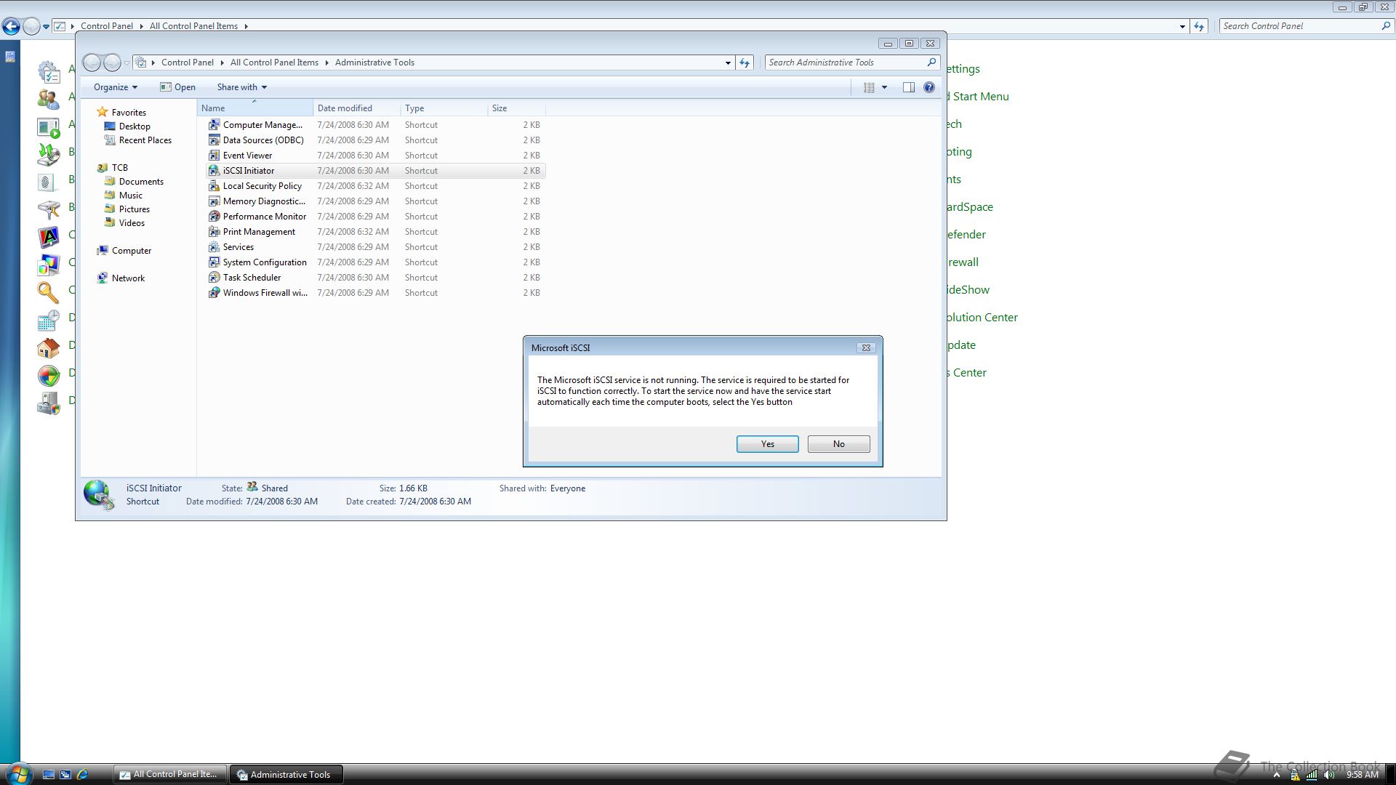Screen dimensions: 1396x785
Task: Open the Share with dropdown
Action: pos(242,87)
